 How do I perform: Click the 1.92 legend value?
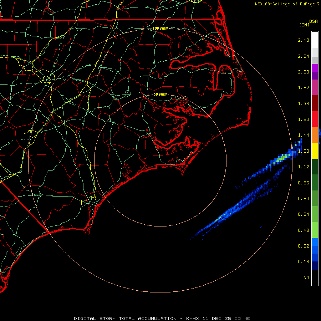click(304, 88)
